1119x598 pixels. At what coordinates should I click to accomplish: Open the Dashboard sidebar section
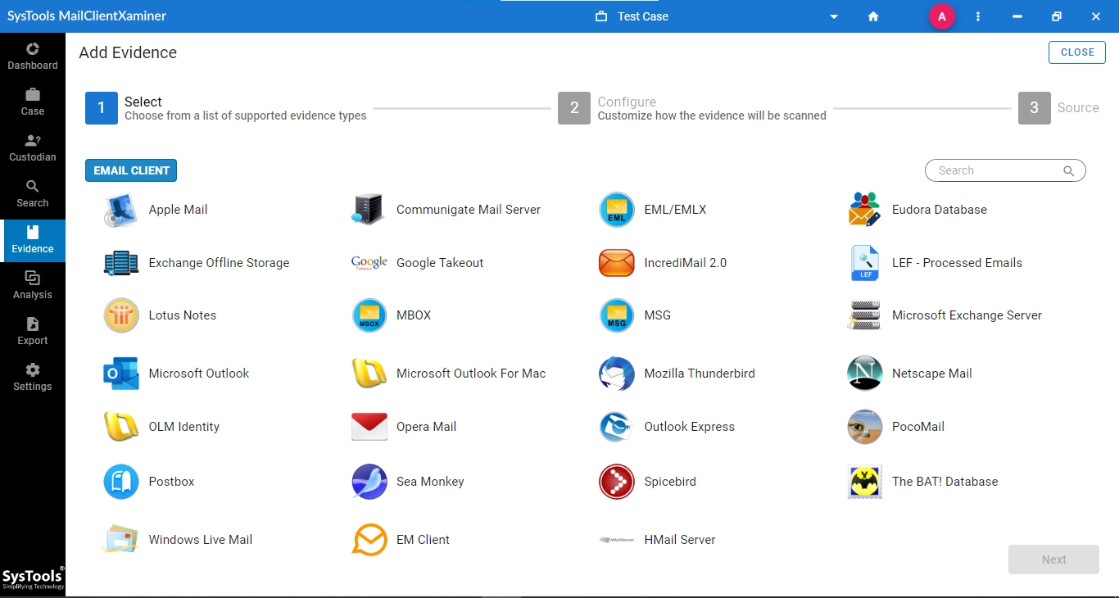(33, 57)
